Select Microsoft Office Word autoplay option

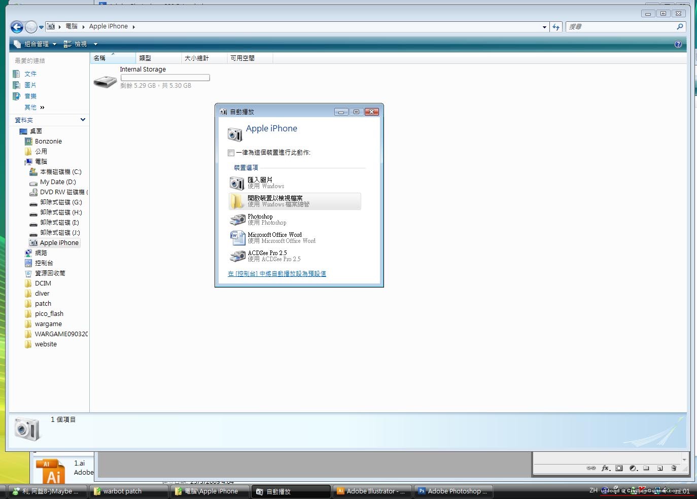point(274,238)
